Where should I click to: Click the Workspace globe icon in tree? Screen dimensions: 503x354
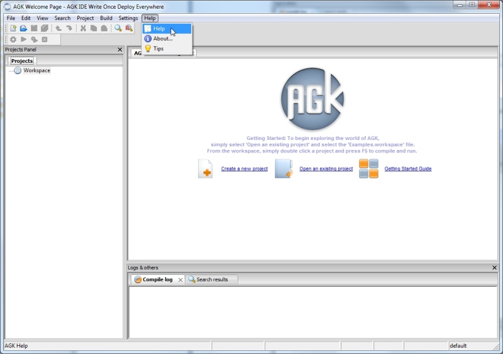pos(18,70)
